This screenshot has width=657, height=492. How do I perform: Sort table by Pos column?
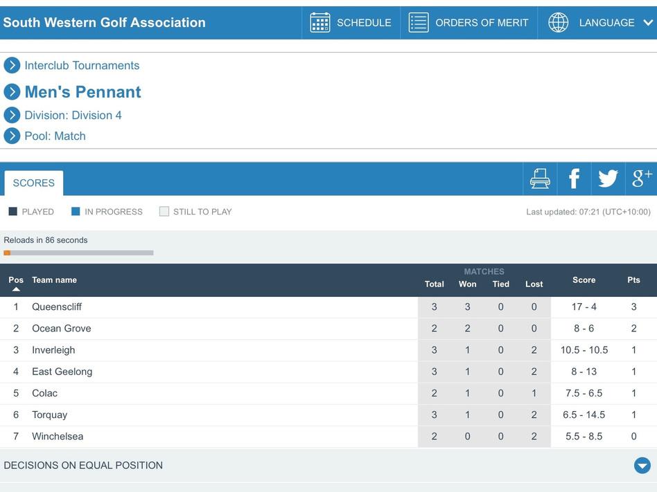(16, 280)
